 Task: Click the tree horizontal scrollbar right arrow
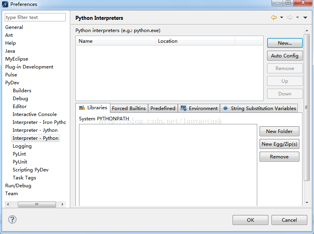tap(62, 204)
